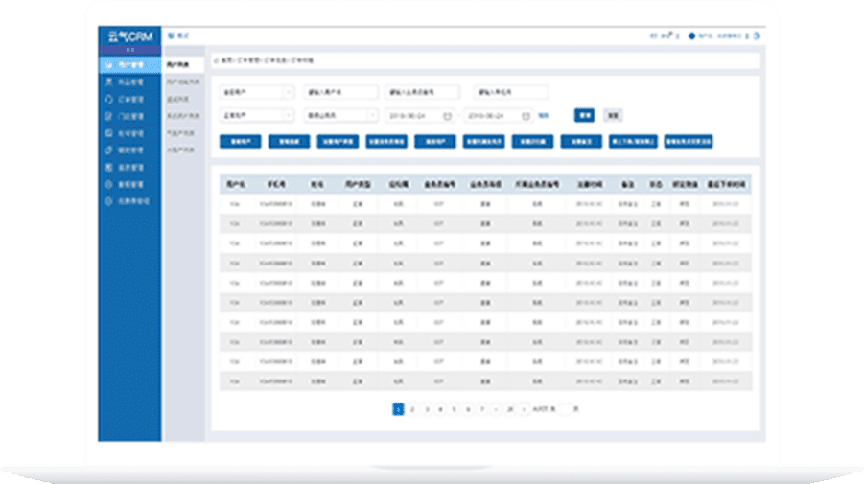
Task: Select the highlighted 用户管理 sidebar icon
Action: (109, 65)
